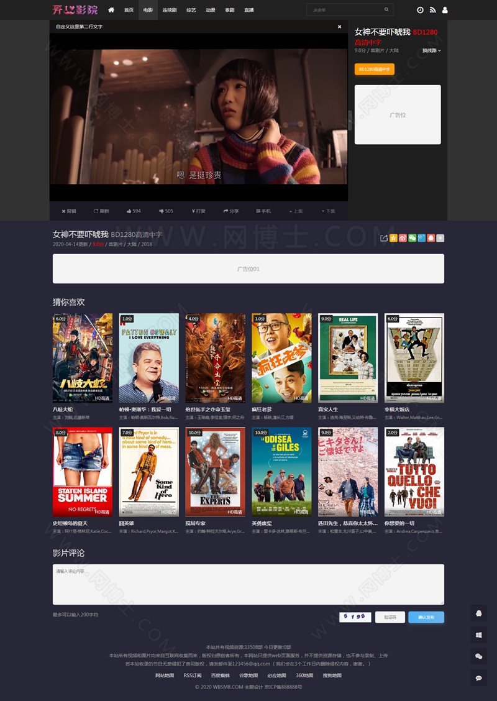Open the RSS feed icon
Viewport: 497px width, 701px height.
tap(432, 10)
